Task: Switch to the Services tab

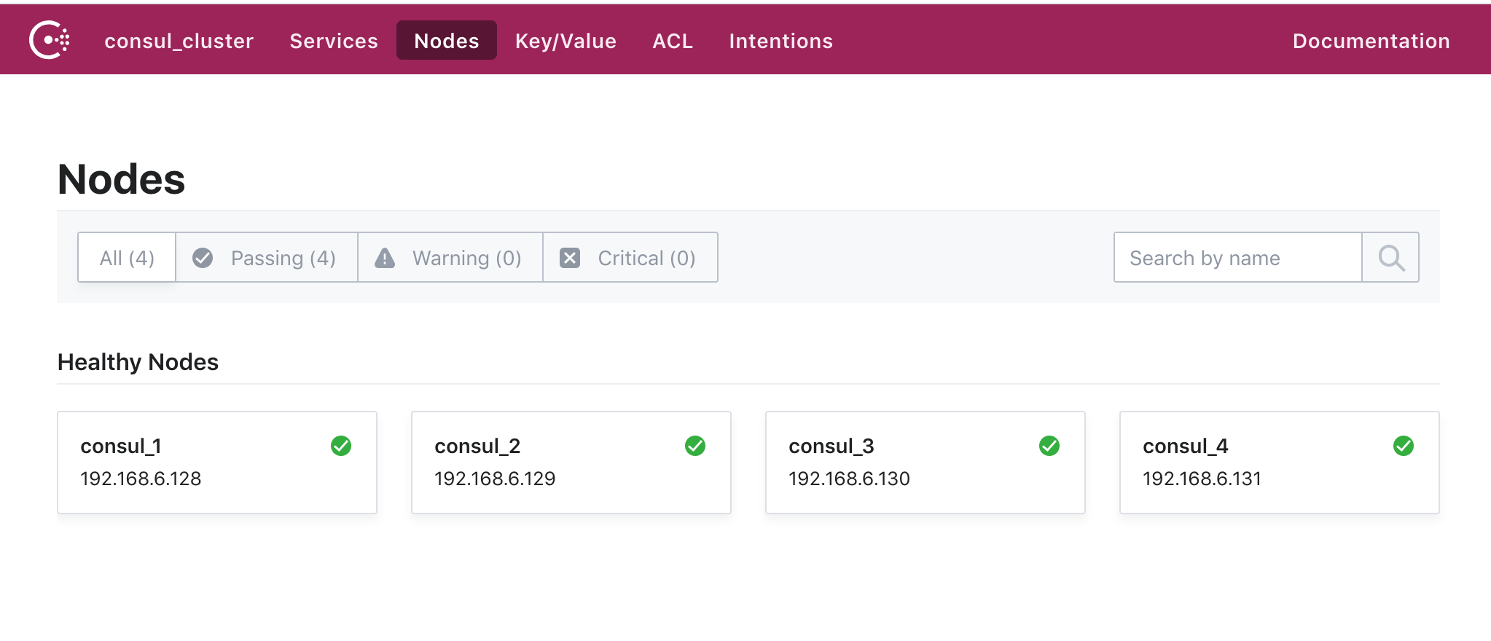Action: (x=333, y=40)
